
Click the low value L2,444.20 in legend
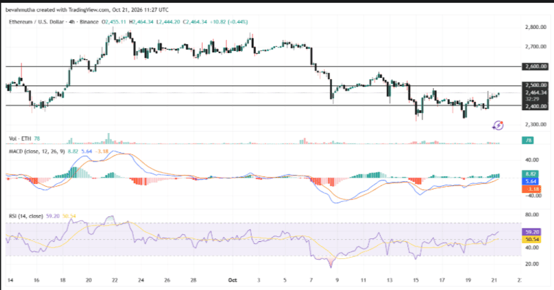[168, 22]
